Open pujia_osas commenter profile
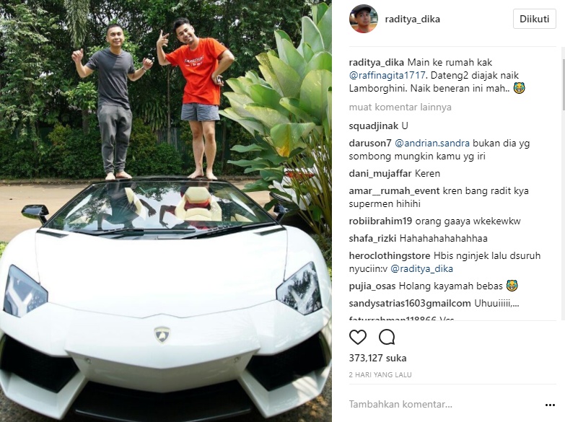565x422 pixels. click(372, 286)
